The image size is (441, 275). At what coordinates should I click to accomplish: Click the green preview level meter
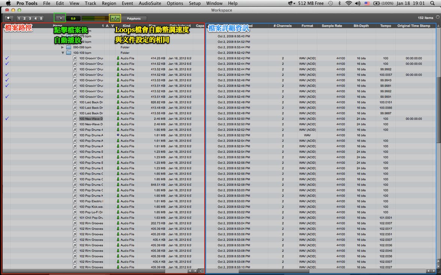pyautogui.click(x=95, y=18)
